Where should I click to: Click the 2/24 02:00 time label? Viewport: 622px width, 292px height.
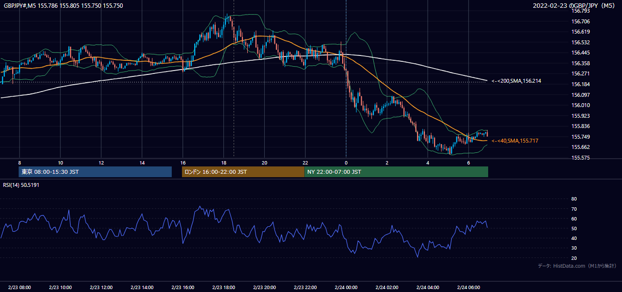click(x=387, y=288)
